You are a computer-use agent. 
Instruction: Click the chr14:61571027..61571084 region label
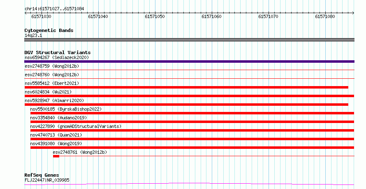point(54,9)
